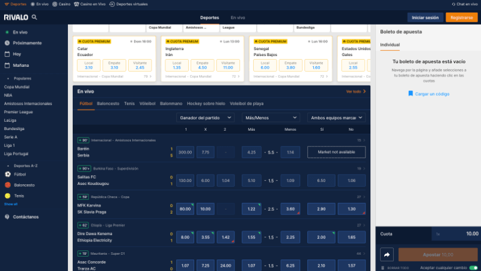Switch to the Baloncesto live tab

pyautogui.click(x=108, y=104)
